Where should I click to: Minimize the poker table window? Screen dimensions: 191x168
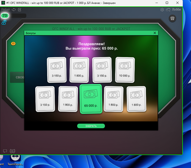[x=157, y=3]
